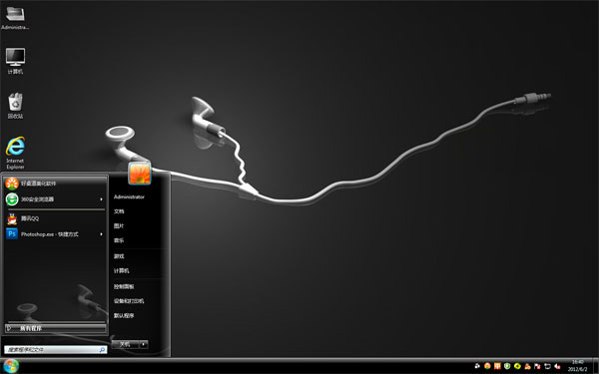The height and width of the screenshot is (374, 599).
Task: Expand the shutdown options arrow
Action: click(x=144, y=345)
